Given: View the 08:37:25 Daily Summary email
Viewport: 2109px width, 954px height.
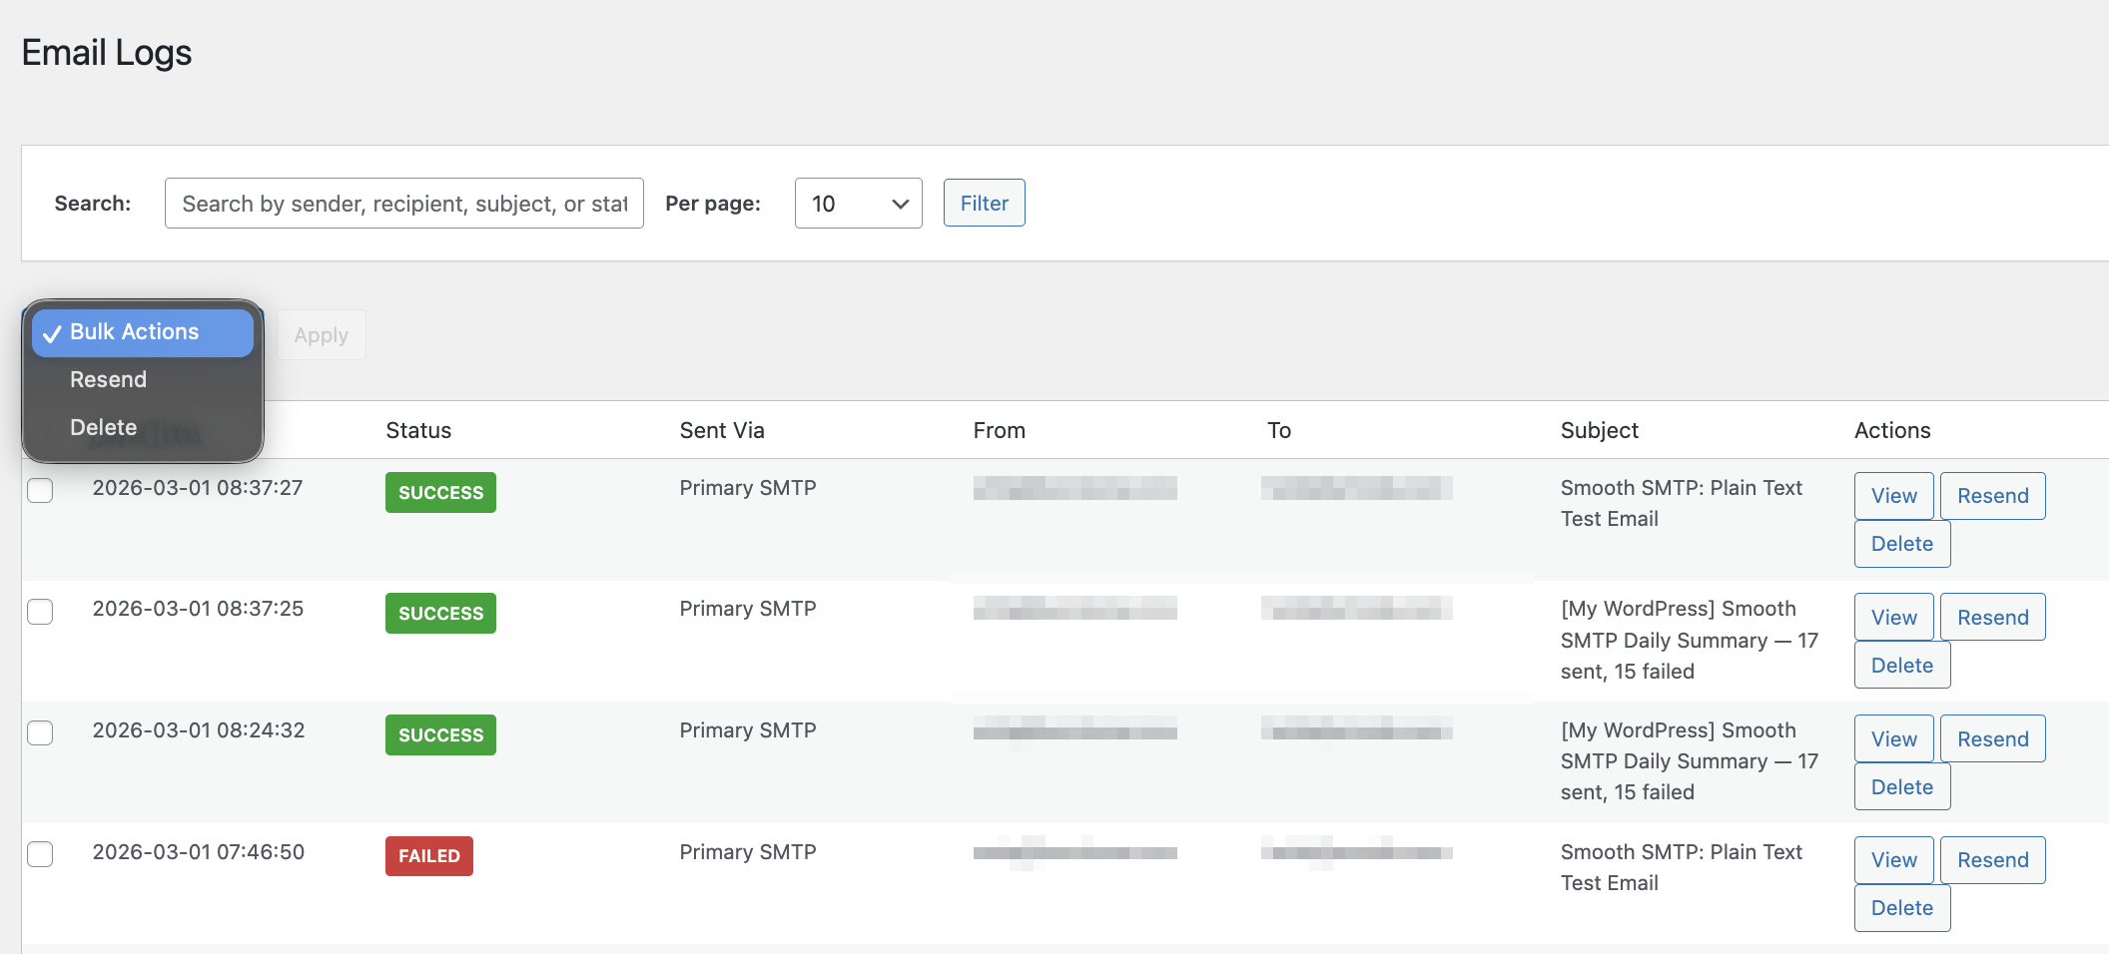Looking at the screenshot, I should coord(1893,618).
